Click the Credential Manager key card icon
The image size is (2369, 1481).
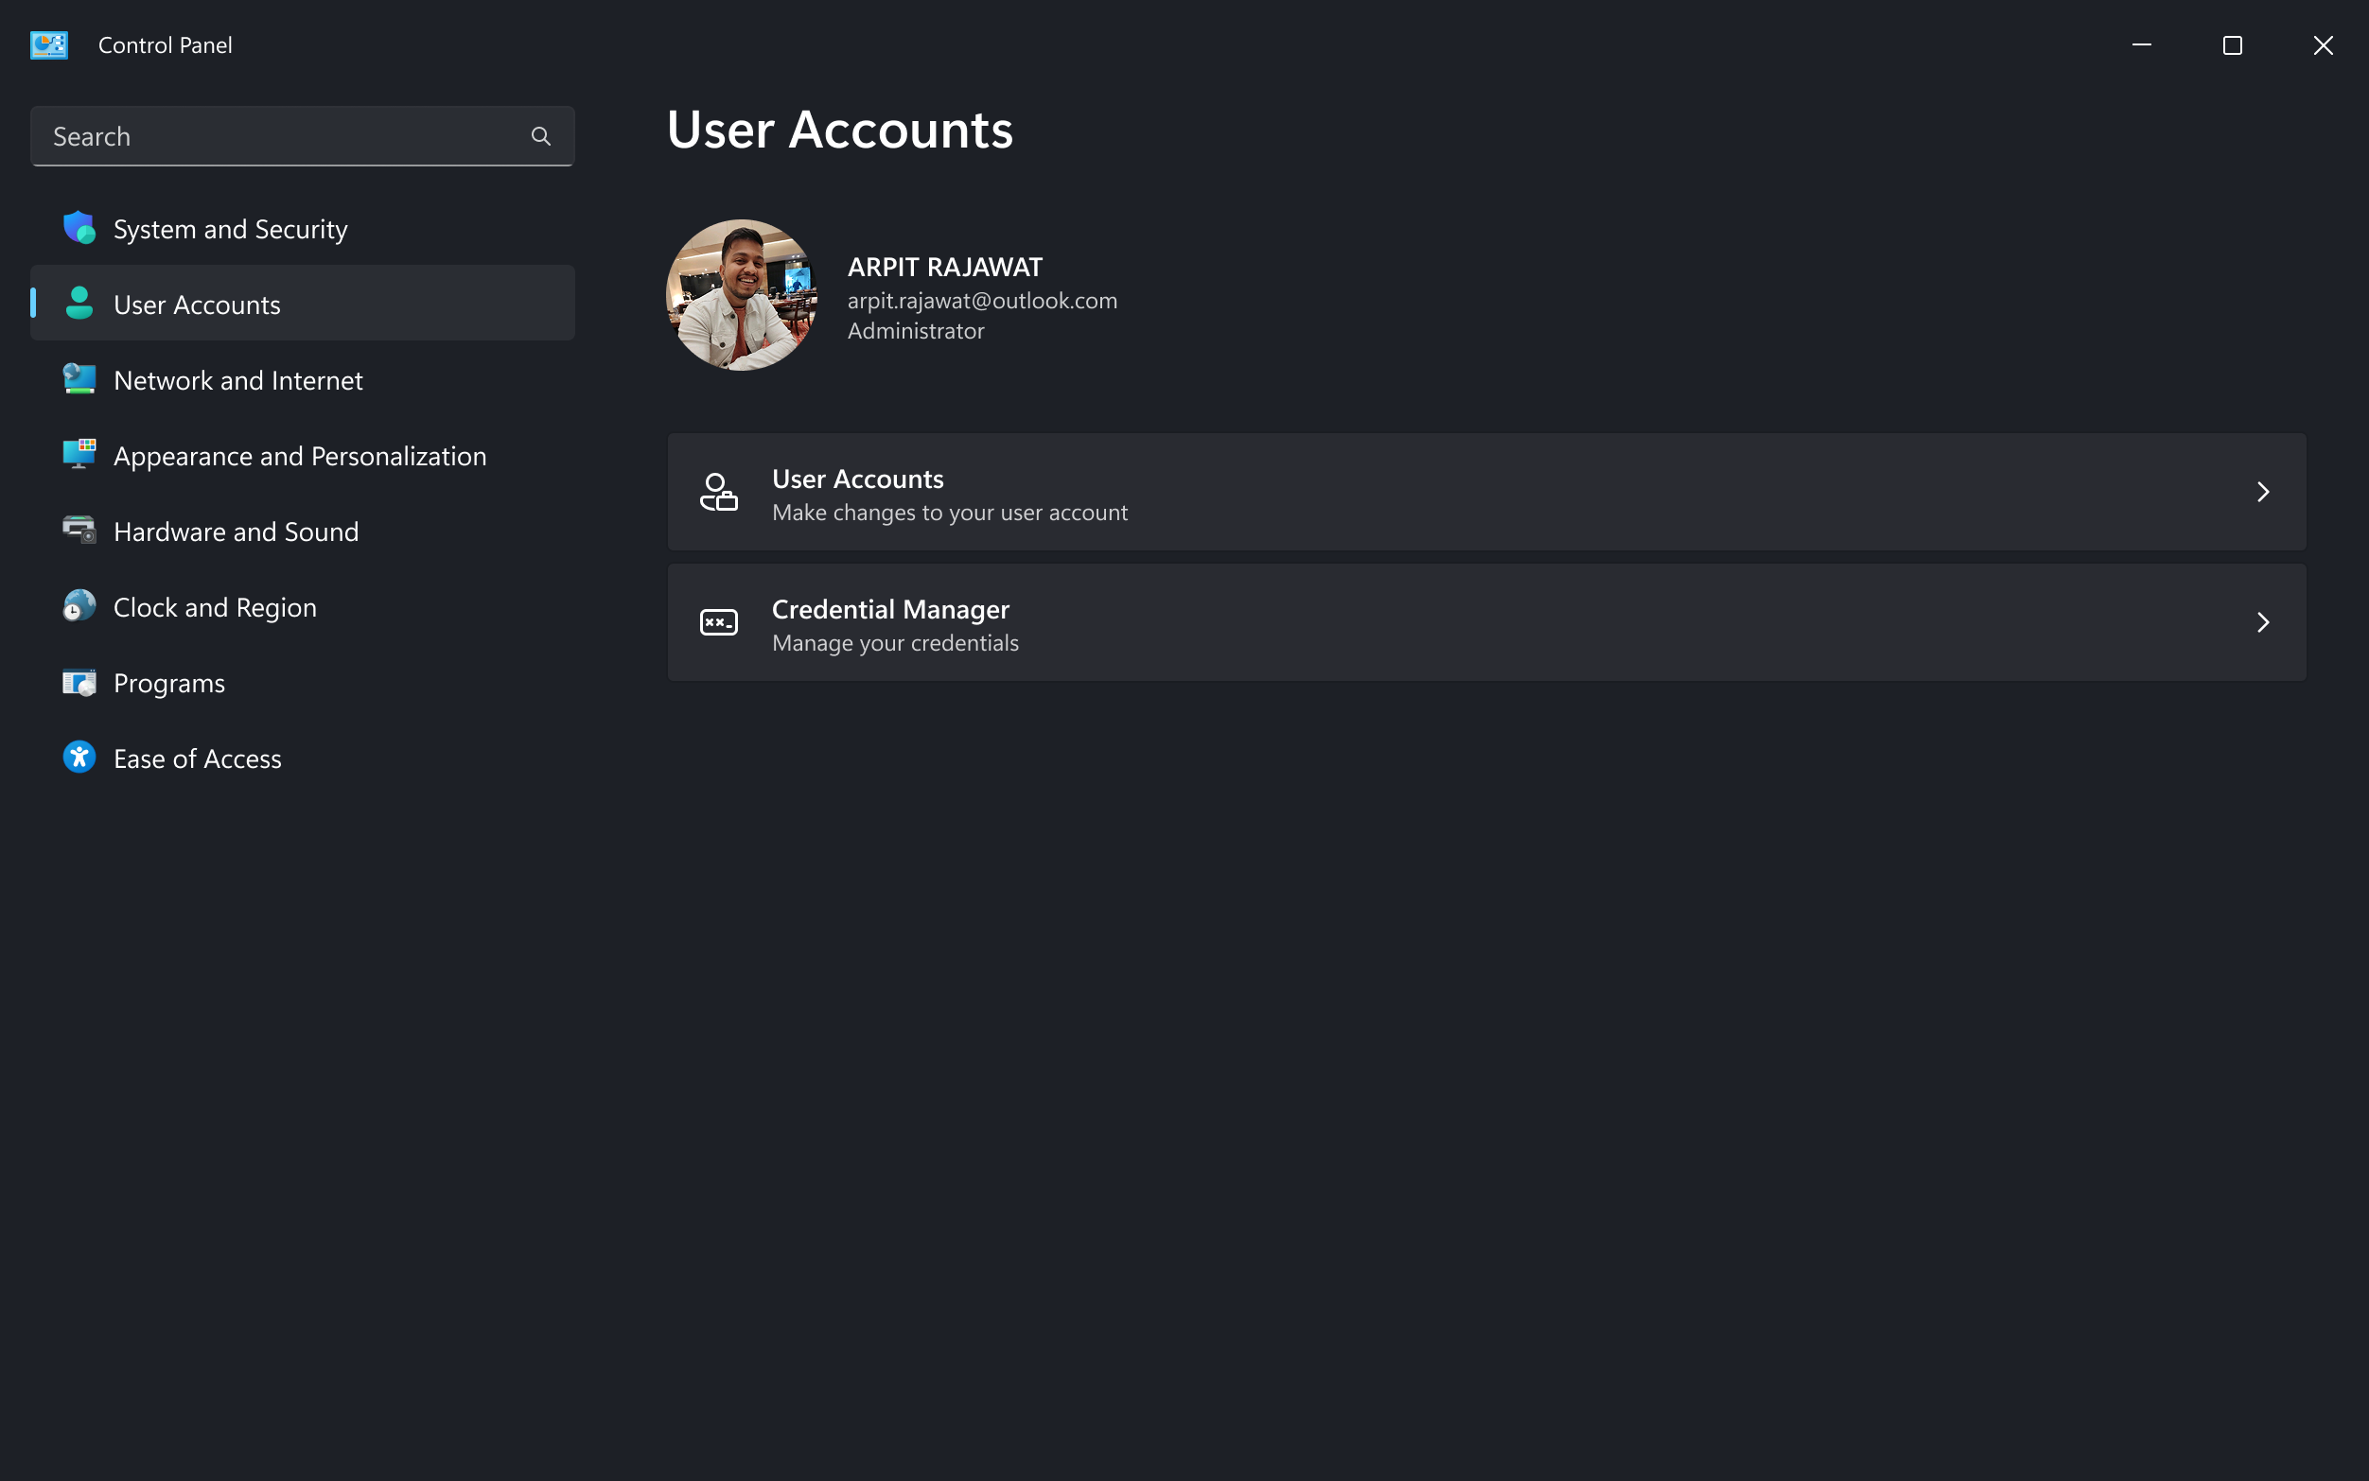click(717, 622)
